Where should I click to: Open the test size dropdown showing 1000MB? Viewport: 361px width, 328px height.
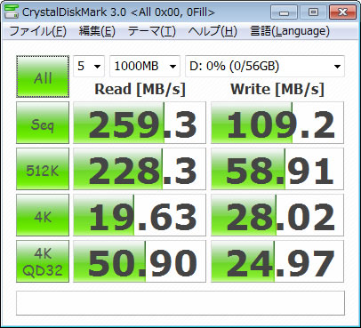(145, 66)
